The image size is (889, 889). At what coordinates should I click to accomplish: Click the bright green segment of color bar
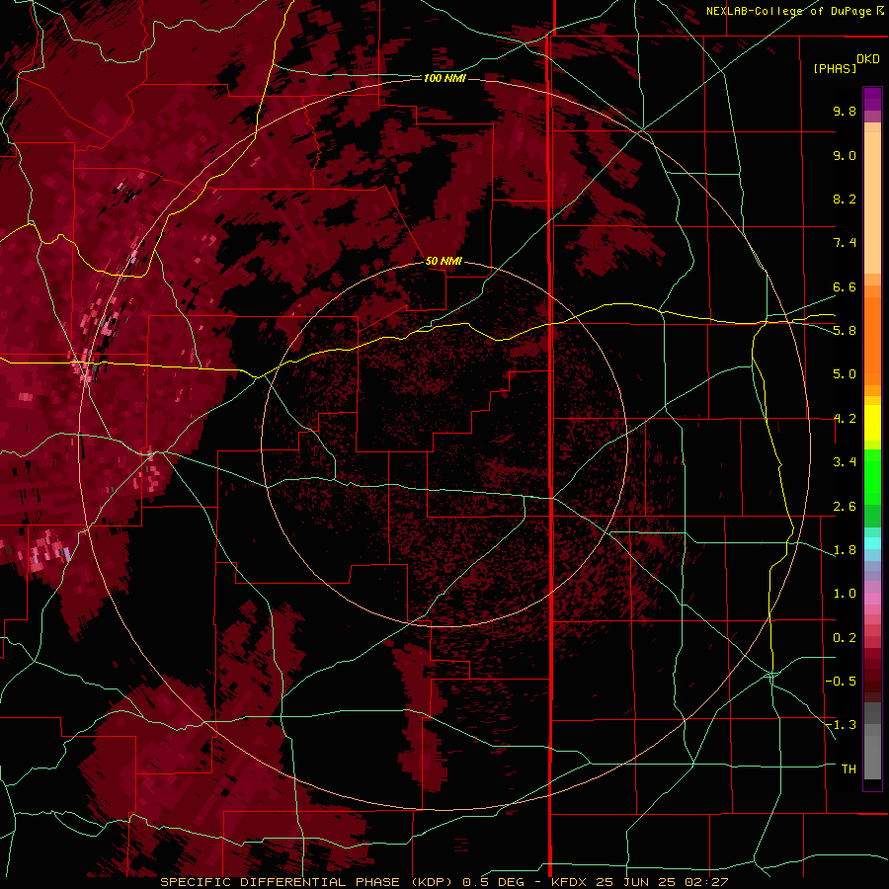pyautogui.click(x=872, y=476)
